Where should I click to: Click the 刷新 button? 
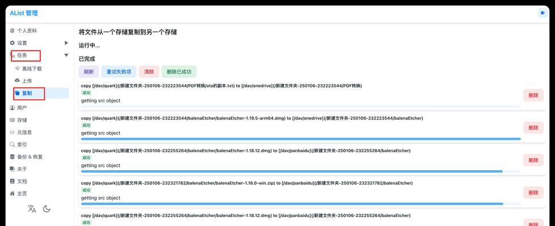click(x=89, y=72)
